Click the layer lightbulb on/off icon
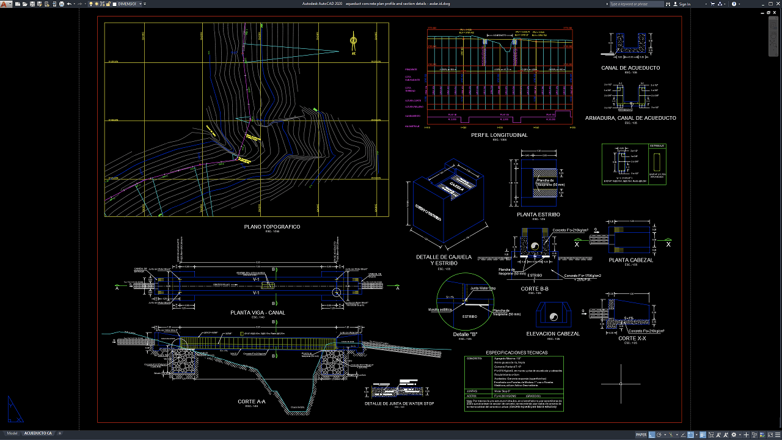 pyautogui.click(x=91, y=4)
